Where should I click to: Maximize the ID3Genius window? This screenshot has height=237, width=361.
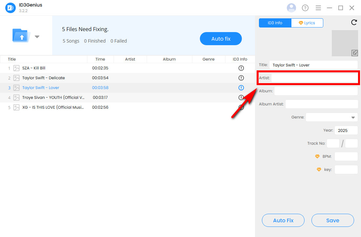click(x=341, y=8)
